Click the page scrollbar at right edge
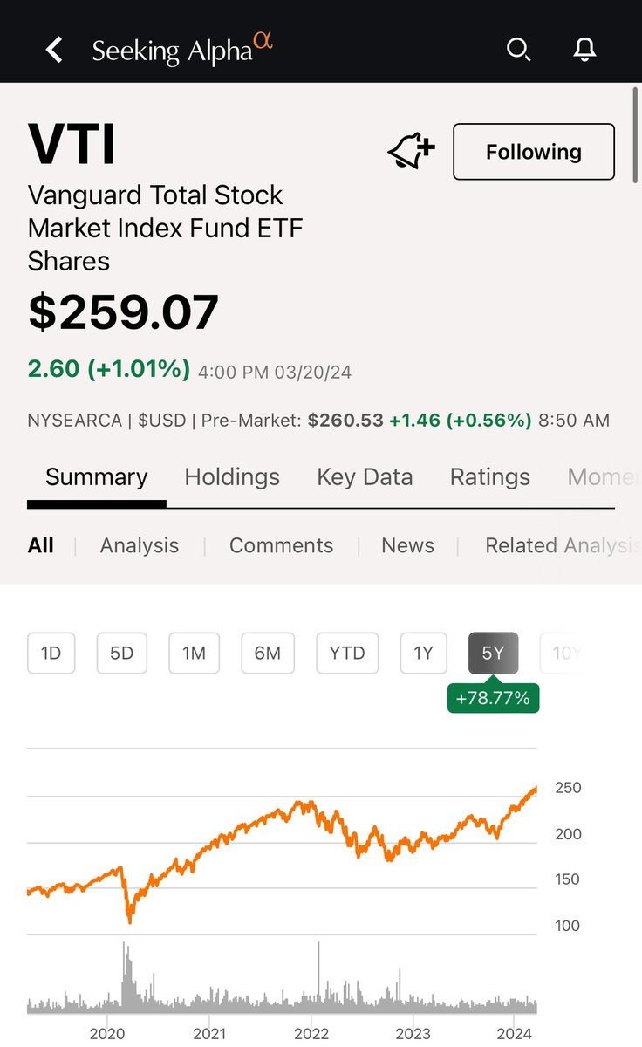This screenshot has width=642, height=1047. coord(636,135)
